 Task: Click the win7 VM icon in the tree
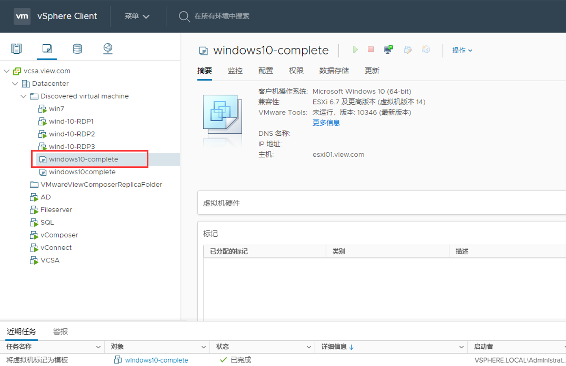[x=42, y=109]
